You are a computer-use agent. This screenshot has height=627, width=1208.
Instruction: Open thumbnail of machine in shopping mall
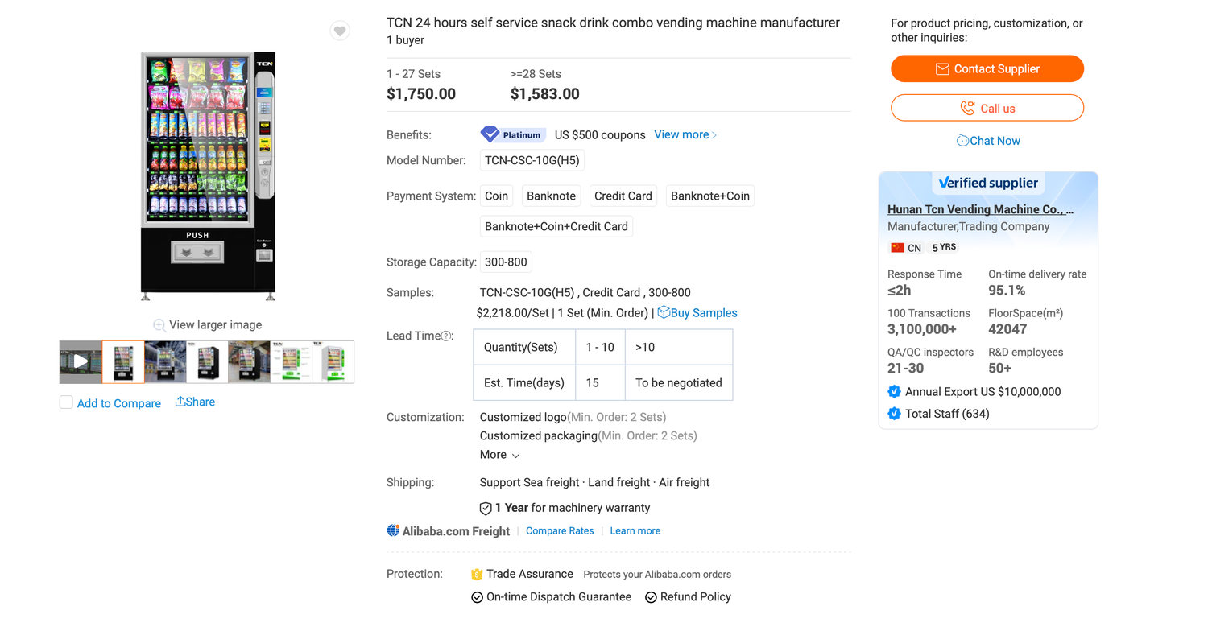point(249,362)
